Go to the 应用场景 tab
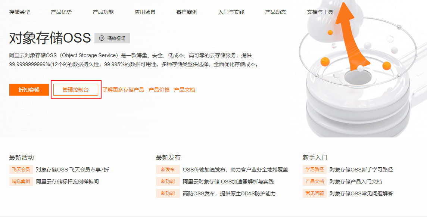The height and width of the screenshot is (217, 427). coord(145,12)
